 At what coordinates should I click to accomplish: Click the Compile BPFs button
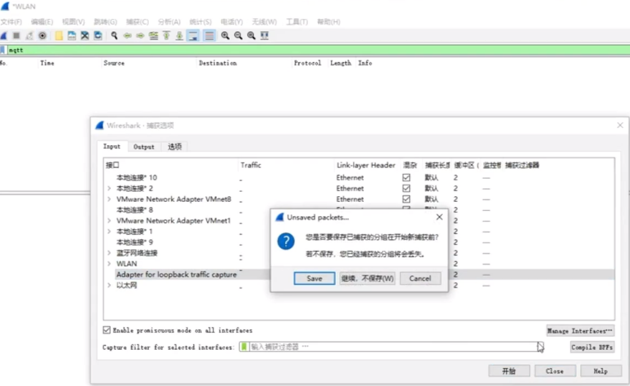(592, 347)
